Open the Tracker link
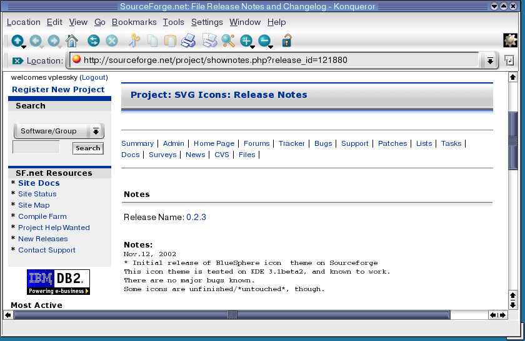Screen dimensions: 525x341 pyautogui.click(x=292, y=143)
